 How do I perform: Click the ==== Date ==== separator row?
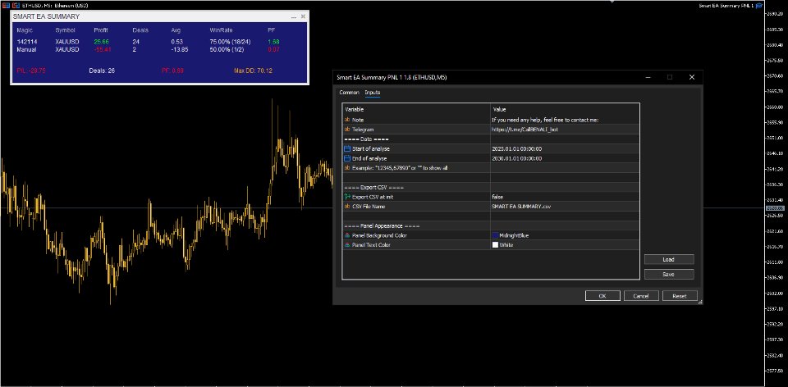pos(491,139)
